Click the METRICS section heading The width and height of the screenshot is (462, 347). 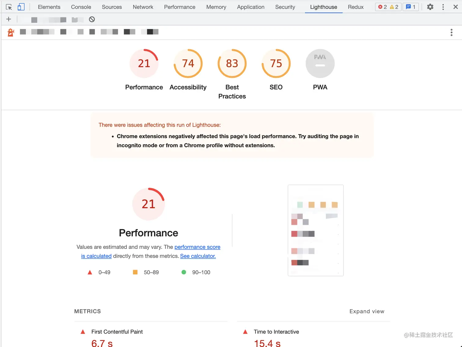click(x=87, y=311)
